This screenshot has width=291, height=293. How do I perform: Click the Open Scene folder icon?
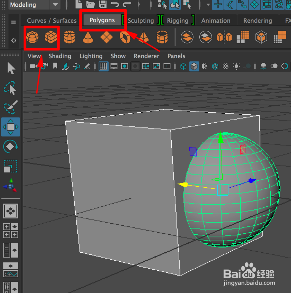tap(91, 4)
